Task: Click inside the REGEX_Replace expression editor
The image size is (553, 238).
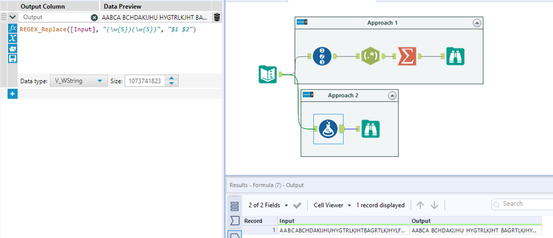Action: point(120,49)
